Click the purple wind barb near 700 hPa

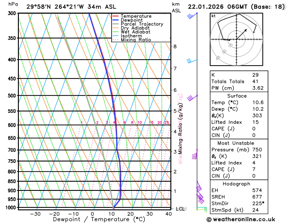coord(195,155)
